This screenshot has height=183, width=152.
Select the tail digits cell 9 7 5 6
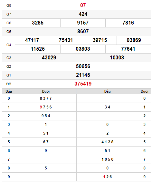tap(46, 107)
